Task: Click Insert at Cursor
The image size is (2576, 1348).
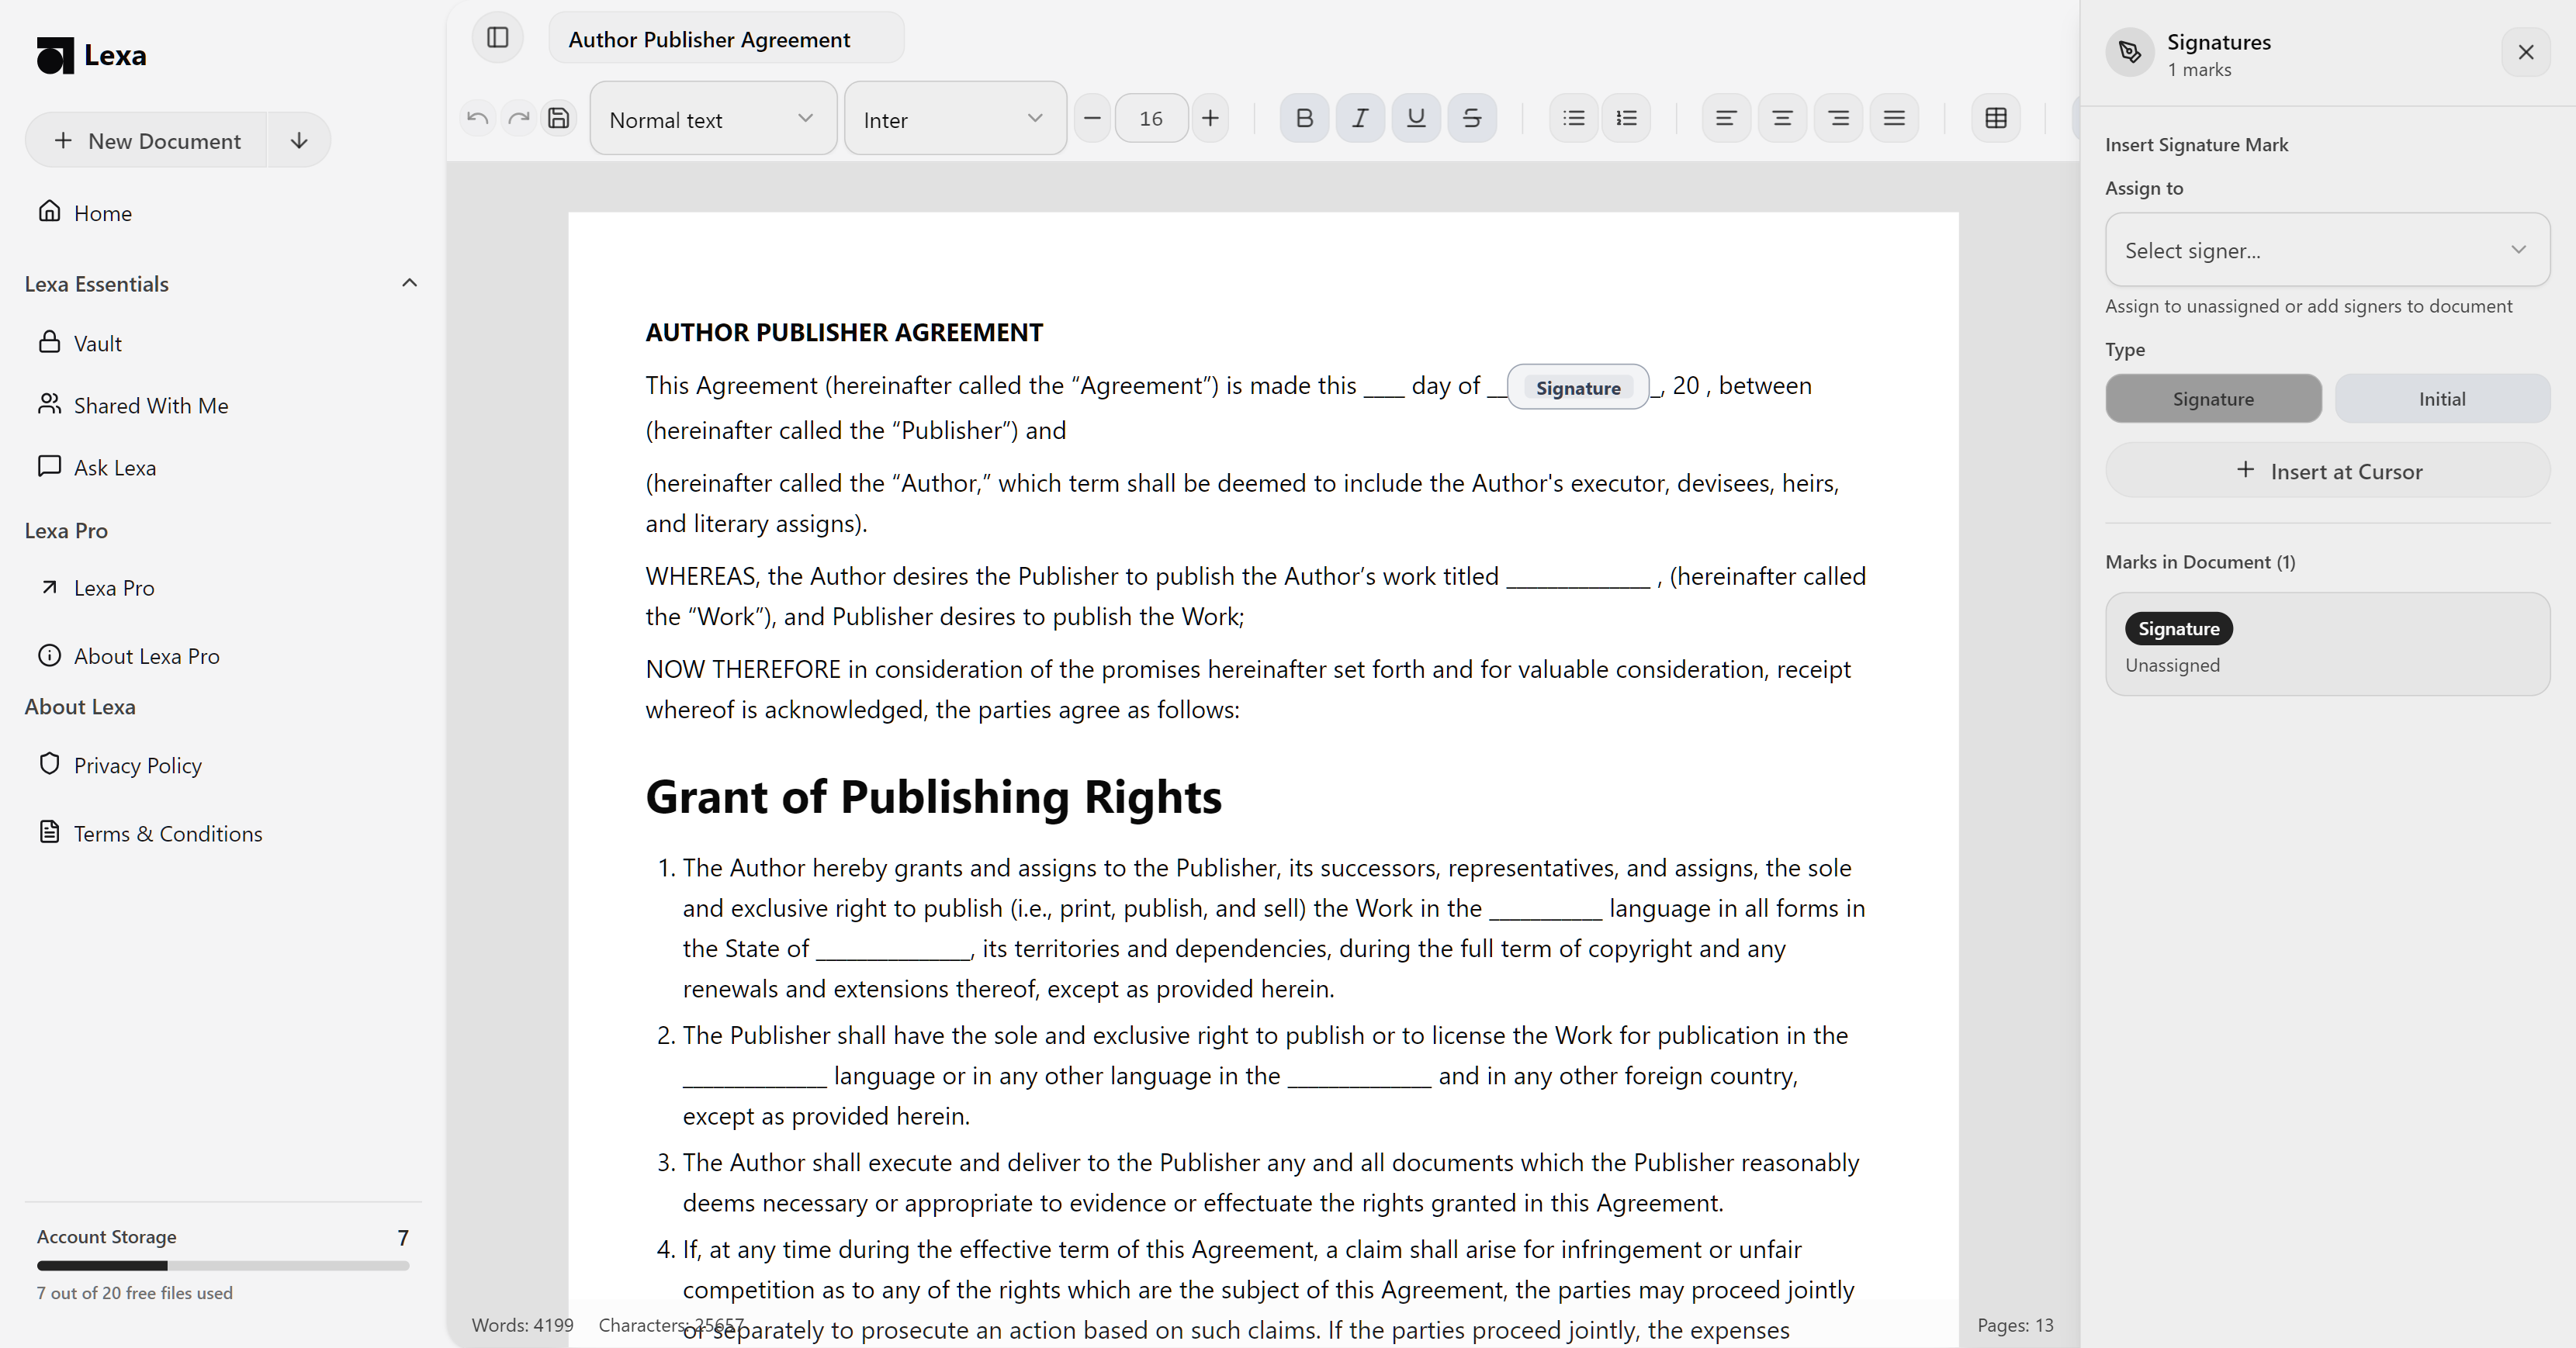Action: point(2326,471)
